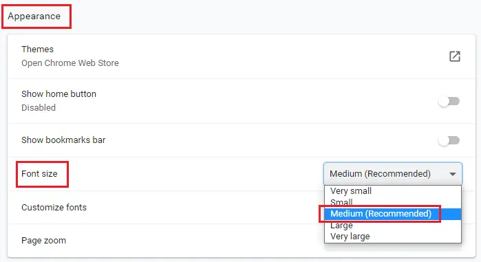Screen dimensions: 481x262
Task: Click the Disabled status text
Action: (39, 108)
